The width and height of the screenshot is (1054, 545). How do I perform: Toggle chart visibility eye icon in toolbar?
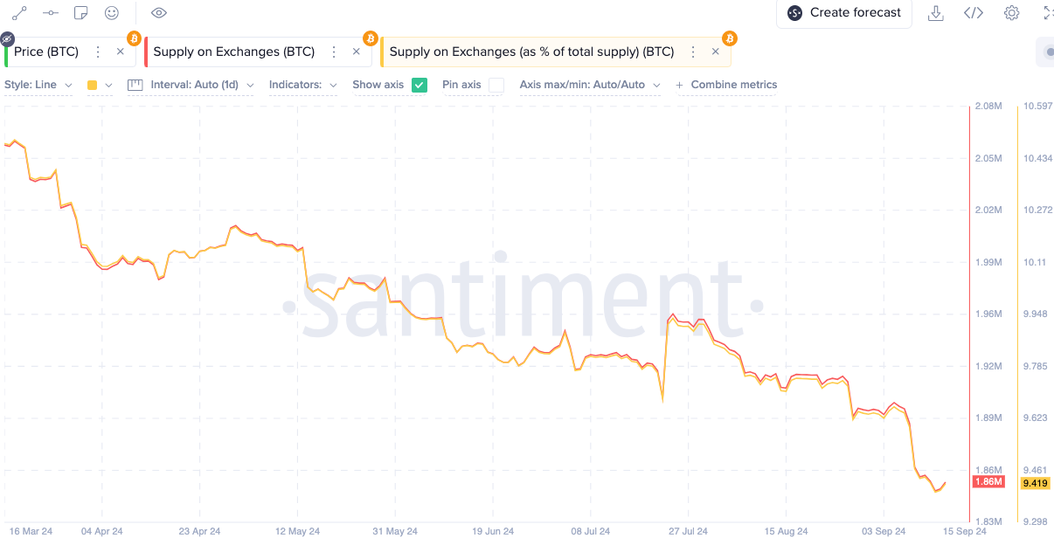click(x=159, y=13)
